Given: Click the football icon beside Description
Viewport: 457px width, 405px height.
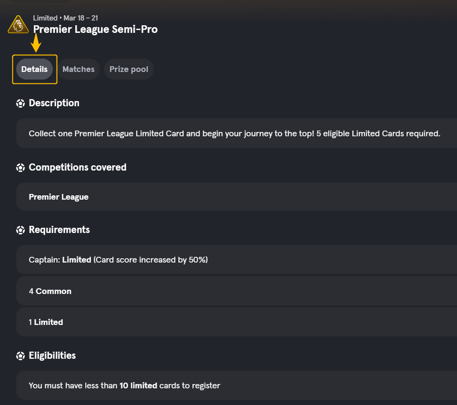Looking at the screenshot, I should (20, 103).
